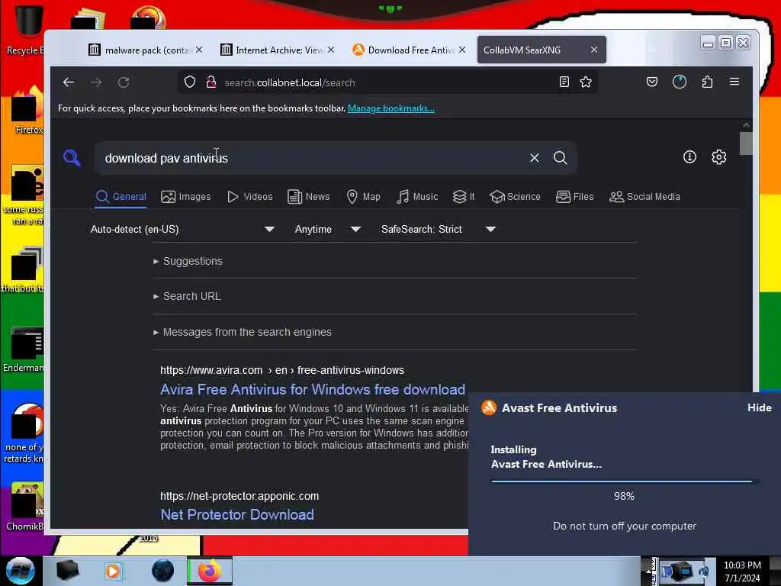Close the malware pack tab
The image size is (781, 586).
tap(199, 50)
